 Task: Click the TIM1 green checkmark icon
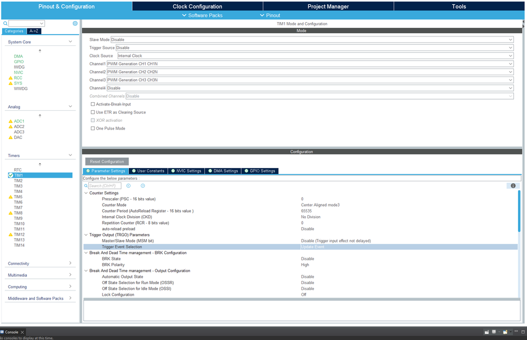point(11,175)
